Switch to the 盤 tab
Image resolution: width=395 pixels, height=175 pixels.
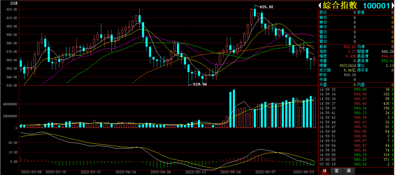[336, 171]
